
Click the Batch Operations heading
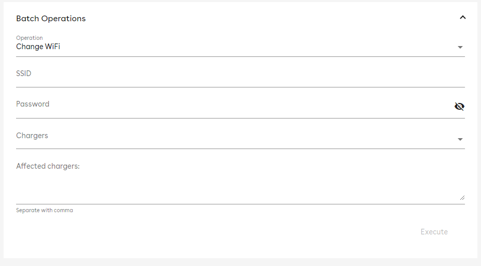(51, 19)
